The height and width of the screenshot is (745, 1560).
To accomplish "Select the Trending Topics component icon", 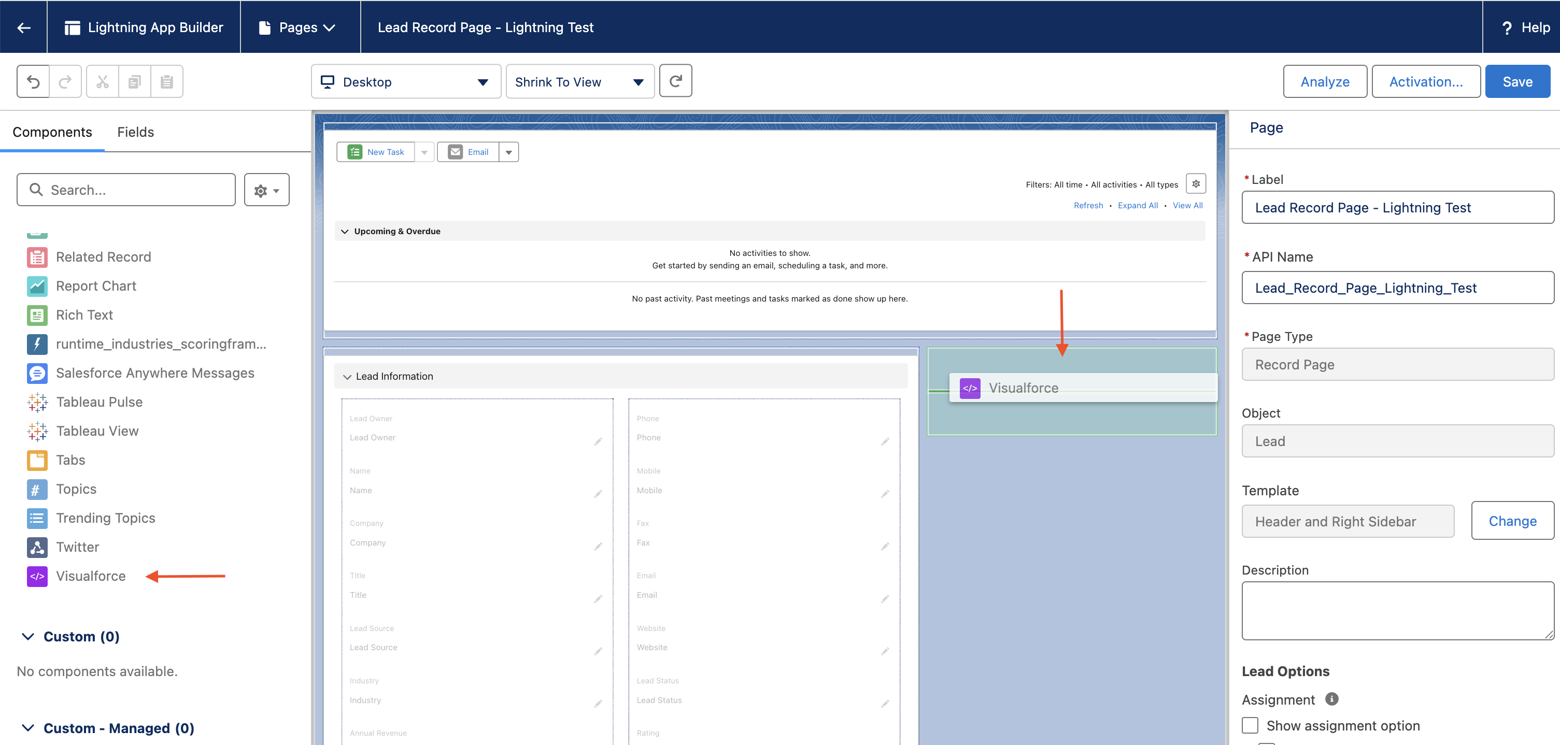I will tap(37, 519).
